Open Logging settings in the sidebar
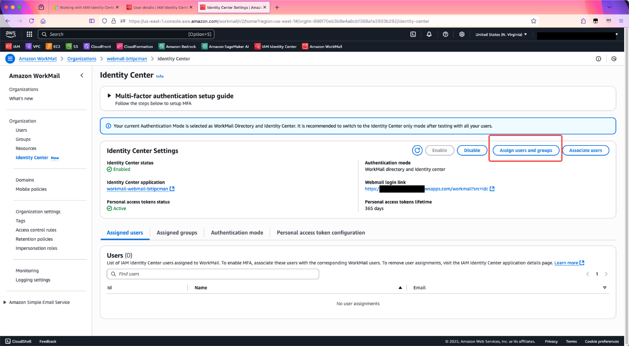 click(x=33, y=280)
